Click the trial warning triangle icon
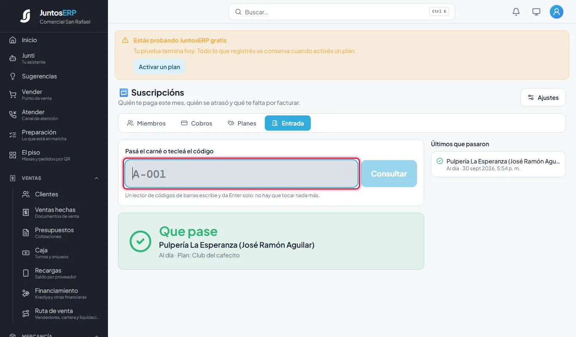 click(125, 40)
